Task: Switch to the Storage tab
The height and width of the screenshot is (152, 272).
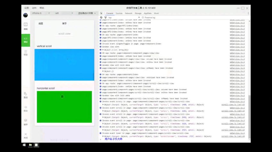Action: 138,13
